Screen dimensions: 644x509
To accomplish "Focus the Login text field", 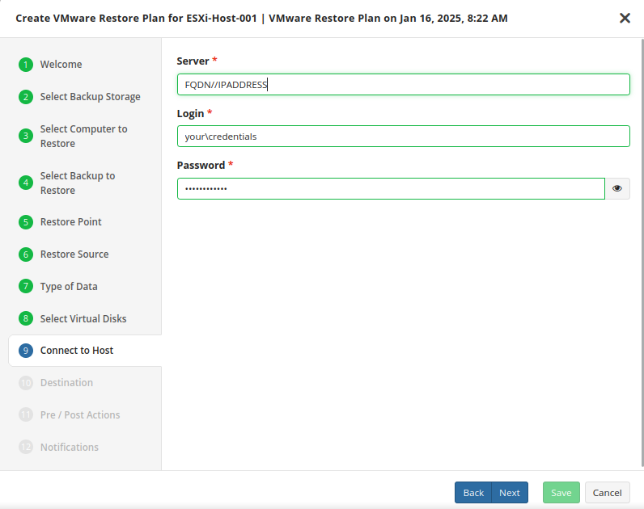I will coord(403,137).
